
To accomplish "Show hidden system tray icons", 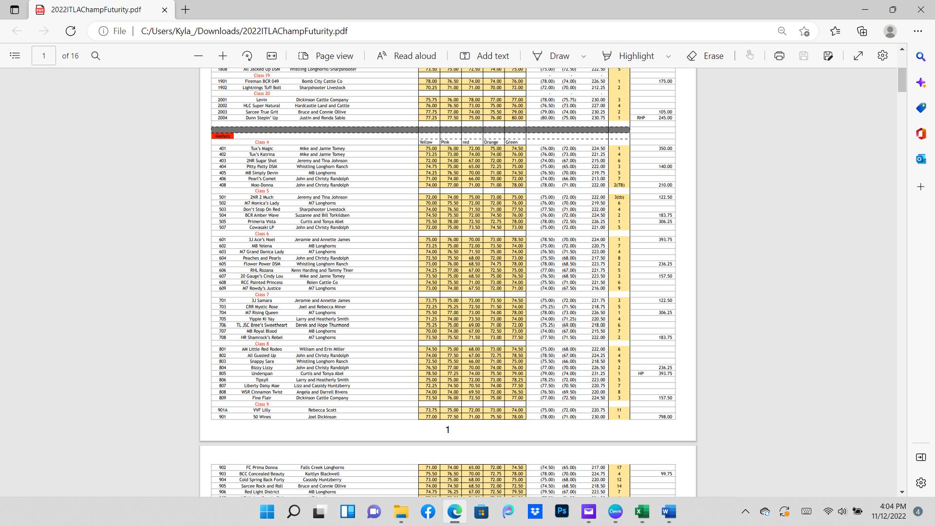I will 745,511.
